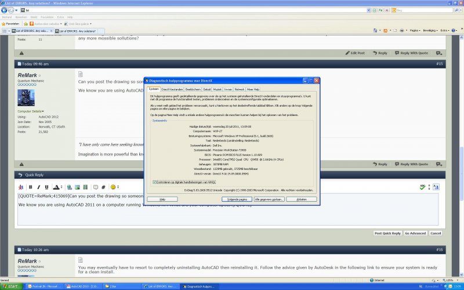Image resolution: width=464 pixels, height=290 pixels.
Task: Open the Beveiliging toolbar dropdown
Action: point(430,31)
